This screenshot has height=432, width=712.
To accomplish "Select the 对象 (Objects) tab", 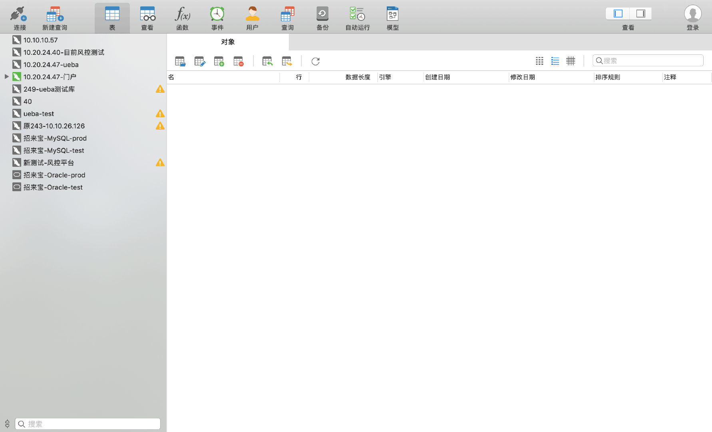I will tap(228, 42).
